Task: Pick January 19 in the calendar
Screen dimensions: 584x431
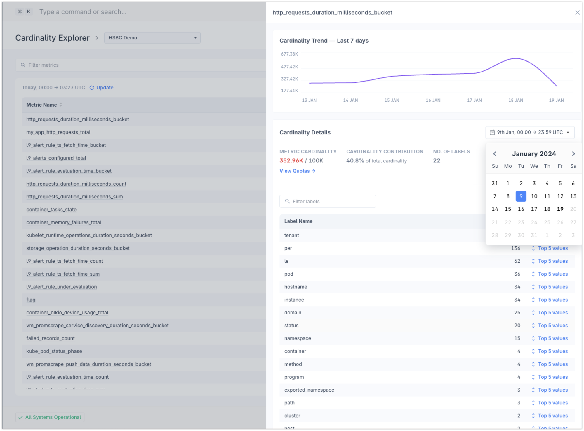Action: [x=560, y=209]
